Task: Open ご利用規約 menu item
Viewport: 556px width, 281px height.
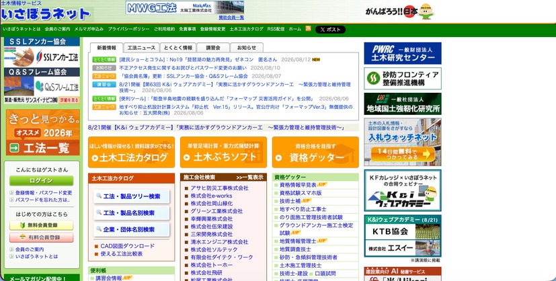Action: (164, 29)
